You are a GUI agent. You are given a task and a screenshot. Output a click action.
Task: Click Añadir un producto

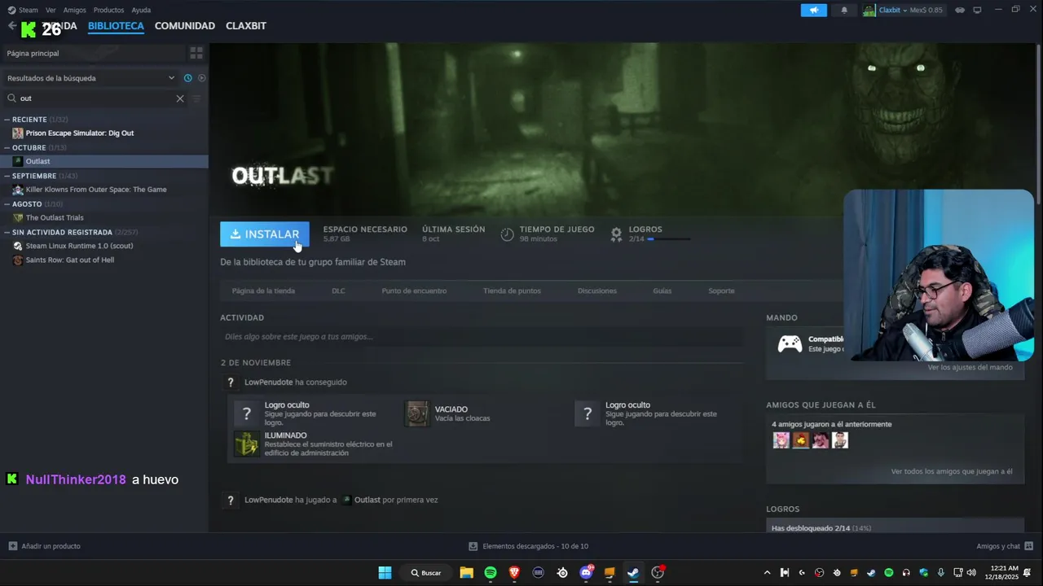[45, 546]
